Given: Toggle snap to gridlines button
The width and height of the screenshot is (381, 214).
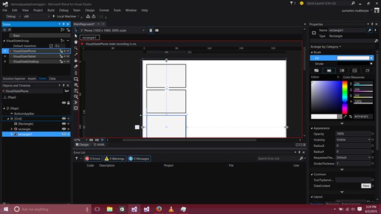Looking at the screenshot, I should pos(97,140).
